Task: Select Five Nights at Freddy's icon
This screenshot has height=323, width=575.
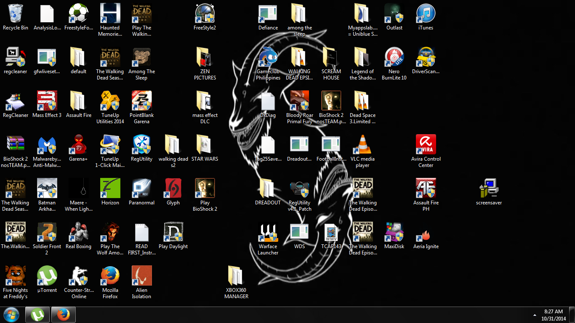Action: [16, 276]
